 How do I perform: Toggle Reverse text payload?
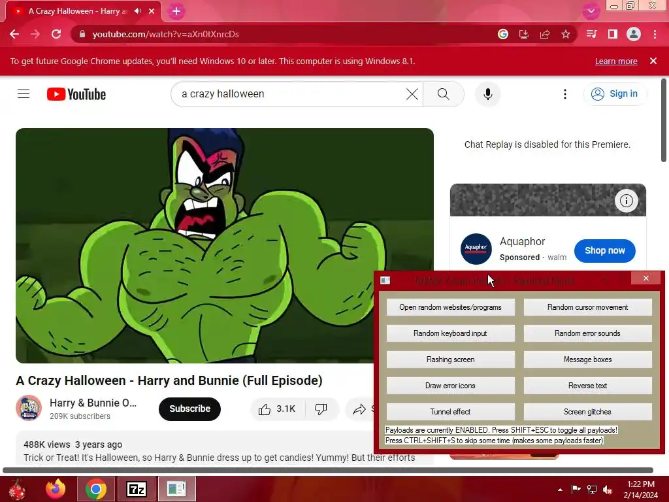click(x=587, y=386)
